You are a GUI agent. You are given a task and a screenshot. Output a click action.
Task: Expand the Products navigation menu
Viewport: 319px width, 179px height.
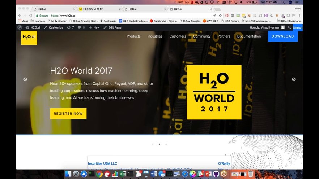click(x=133, y=36)
